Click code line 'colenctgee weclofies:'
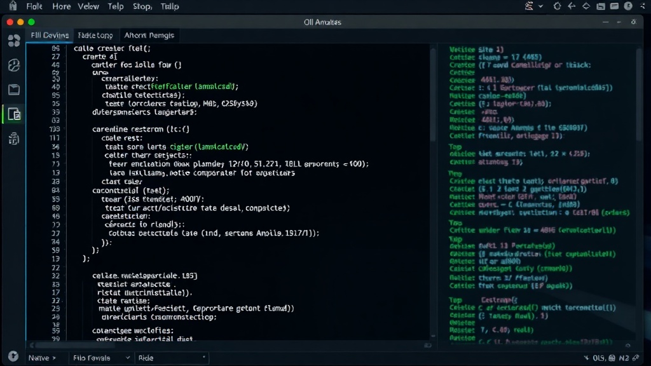 (x=133, y=330)
